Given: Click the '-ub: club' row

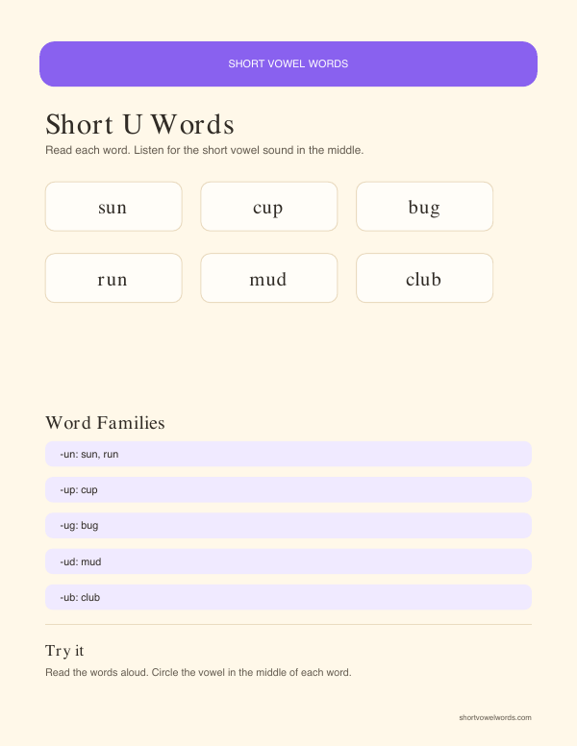Looking at the screenshot, I should click(288, 597).
